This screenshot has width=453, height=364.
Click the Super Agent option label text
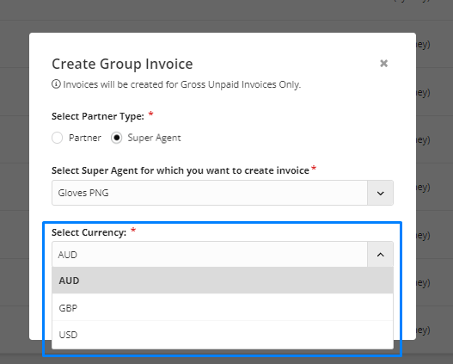click(x=154, y=138)
